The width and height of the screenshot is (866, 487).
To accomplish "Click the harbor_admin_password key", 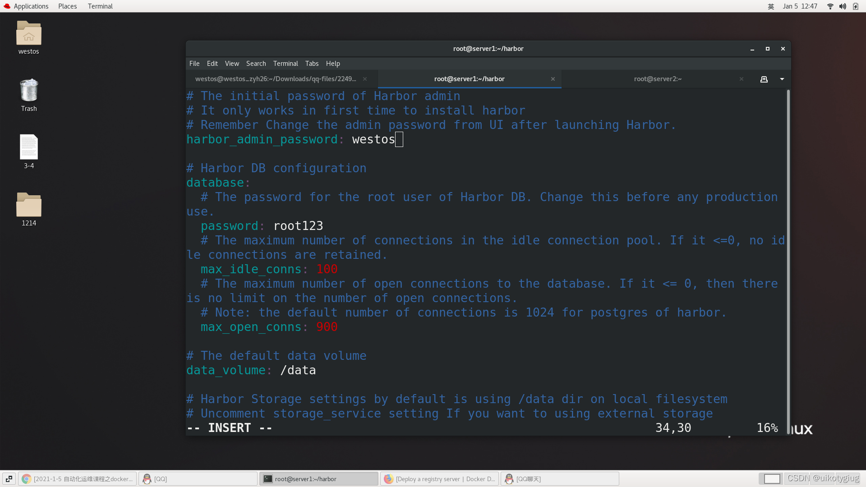I will (x=262, y=139).
